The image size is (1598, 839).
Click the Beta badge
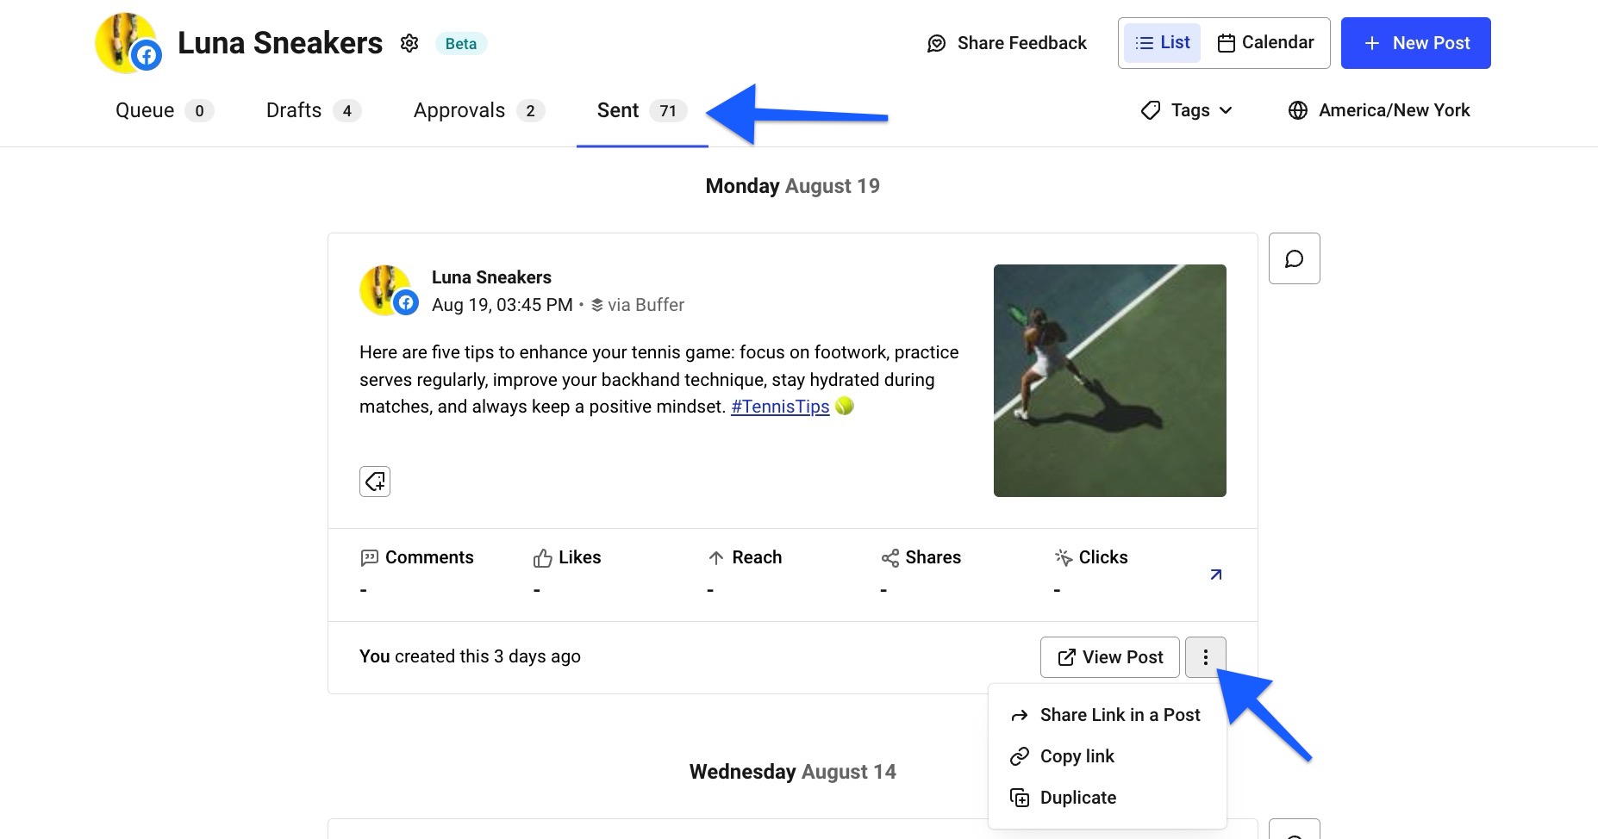(461, 44)
